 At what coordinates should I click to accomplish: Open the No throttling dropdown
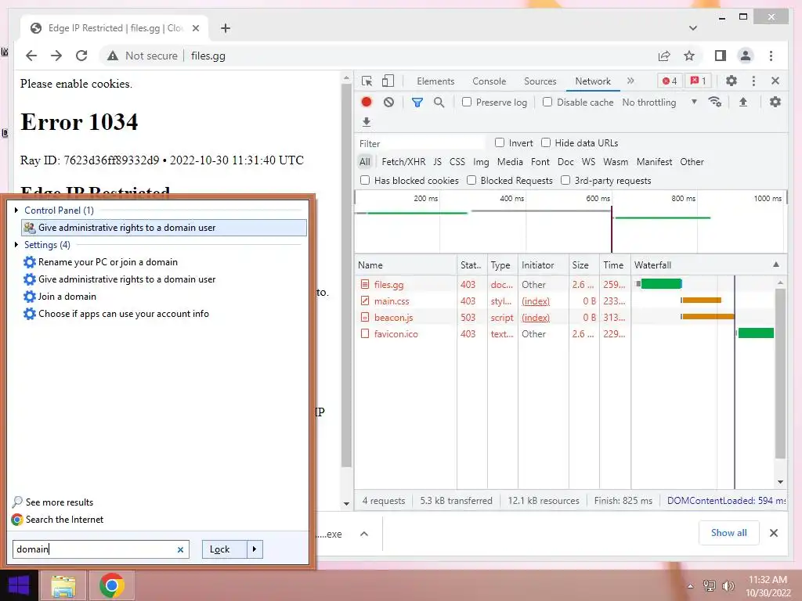(x=659, y=103)
